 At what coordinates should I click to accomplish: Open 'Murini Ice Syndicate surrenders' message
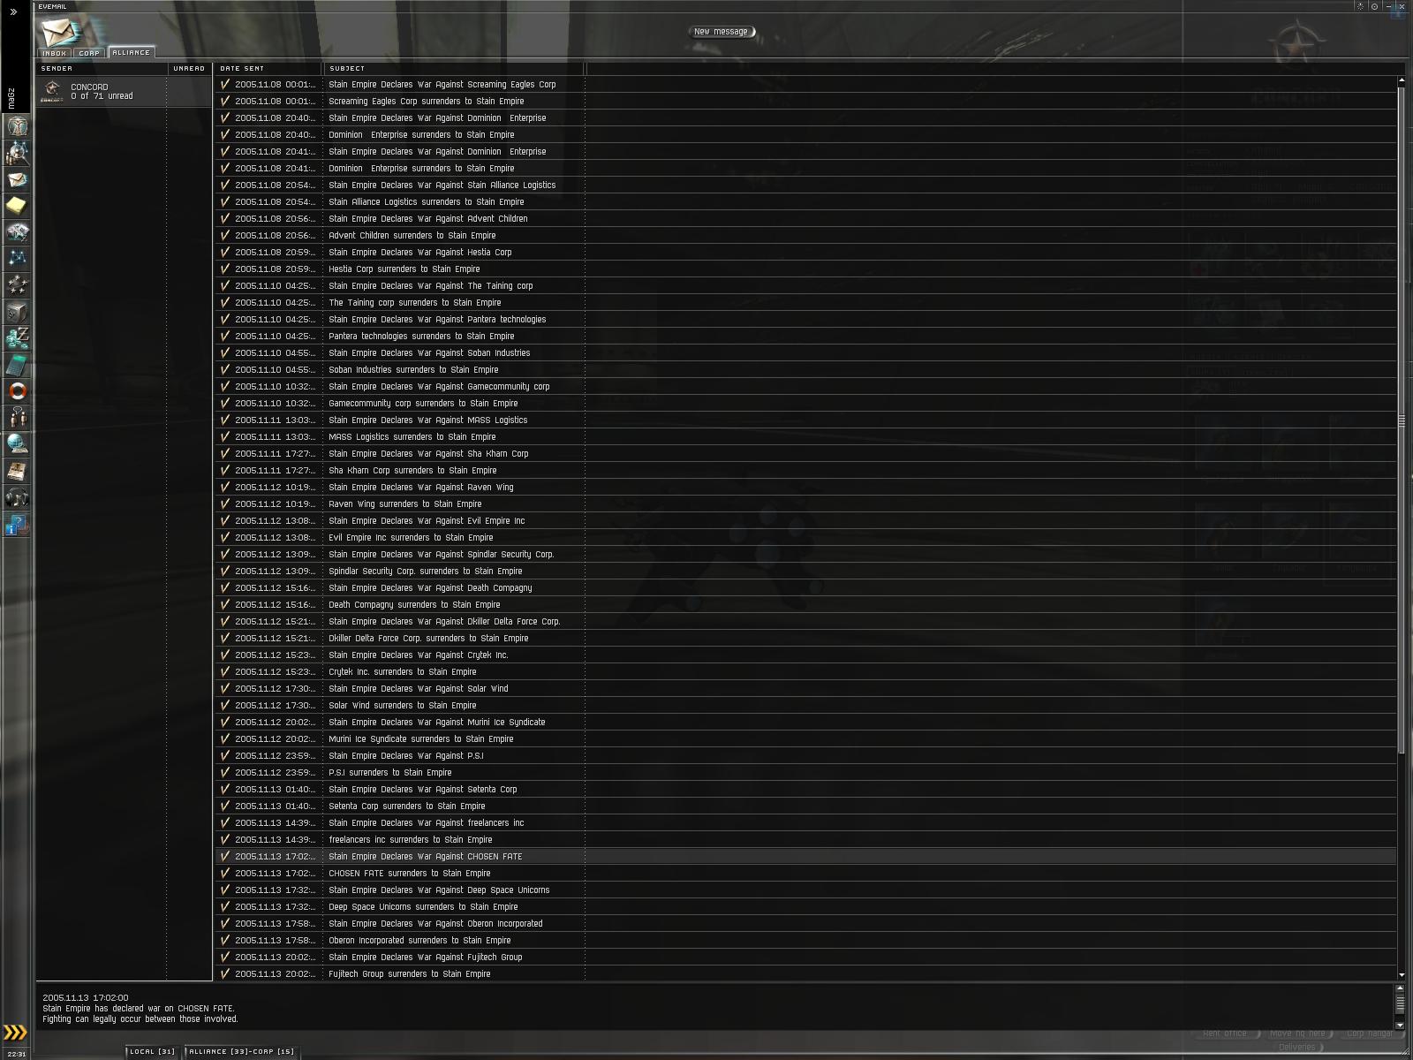coord(806,739)
